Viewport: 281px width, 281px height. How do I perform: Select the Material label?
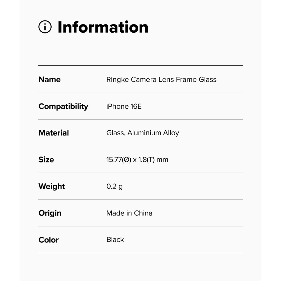click(x=54, y=133)
